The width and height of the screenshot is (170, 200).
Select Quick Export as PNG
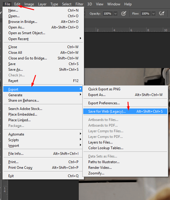click(x=125, y=89)
